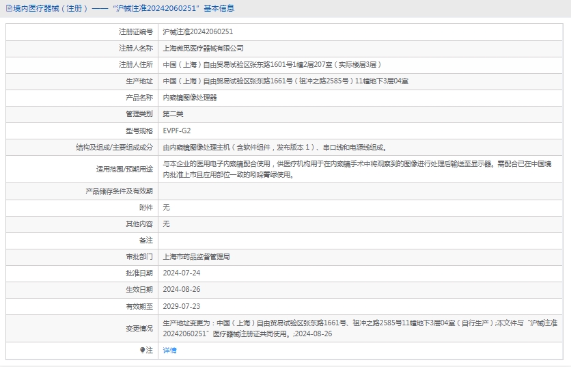This screenshot has height=367, width=571.
Task: Click the 生产地址 production address value
Action: (285, 81)
